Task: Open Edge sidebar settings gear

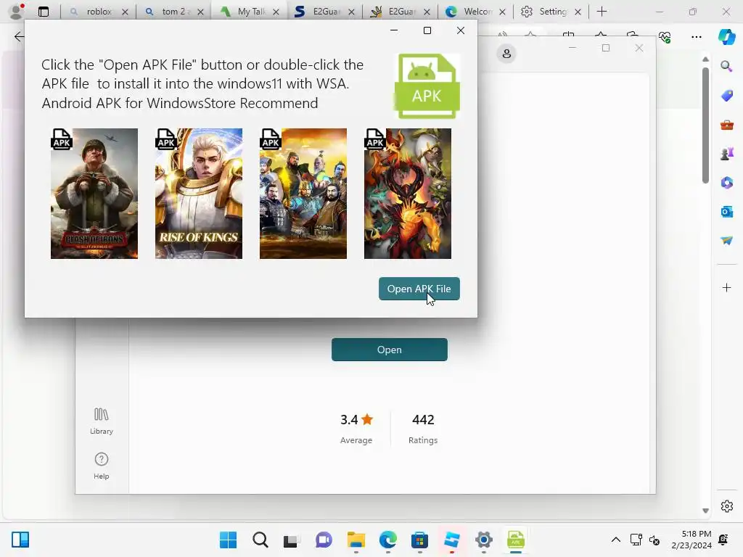Action: pos(726,506)
